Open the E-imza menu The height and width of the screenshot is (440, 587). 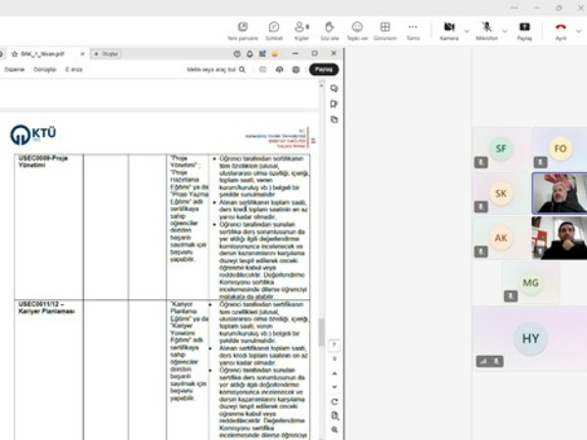pyautogui.click(x=74, y=70)
